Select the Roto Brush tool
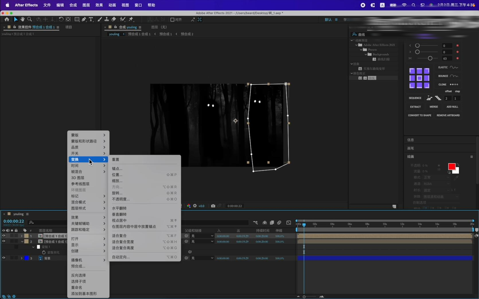Viewport: 479px width, 299px height. point(122,19)
